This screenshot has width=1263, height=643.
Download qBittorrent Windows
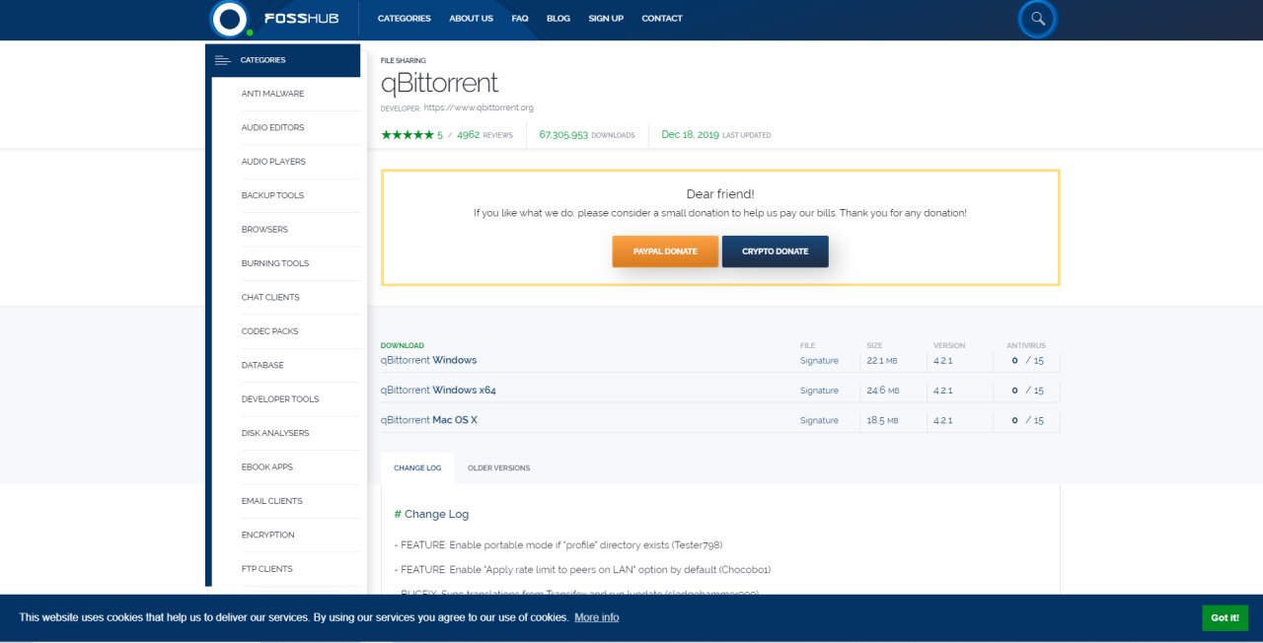428,360
